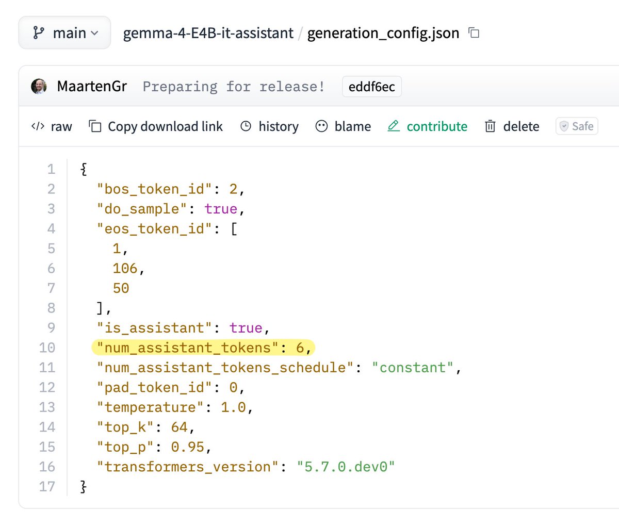The image size is (619, 527).
Task: Click the "constant" string value
Action: [x=413, y=368]
